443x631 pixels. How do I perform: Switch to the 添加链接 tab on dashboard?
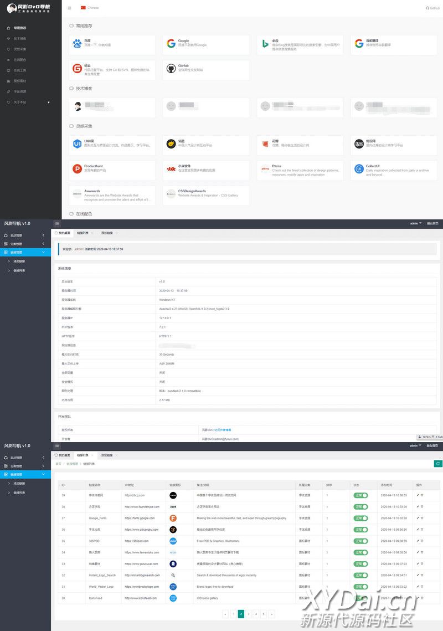tap(107, 233)
